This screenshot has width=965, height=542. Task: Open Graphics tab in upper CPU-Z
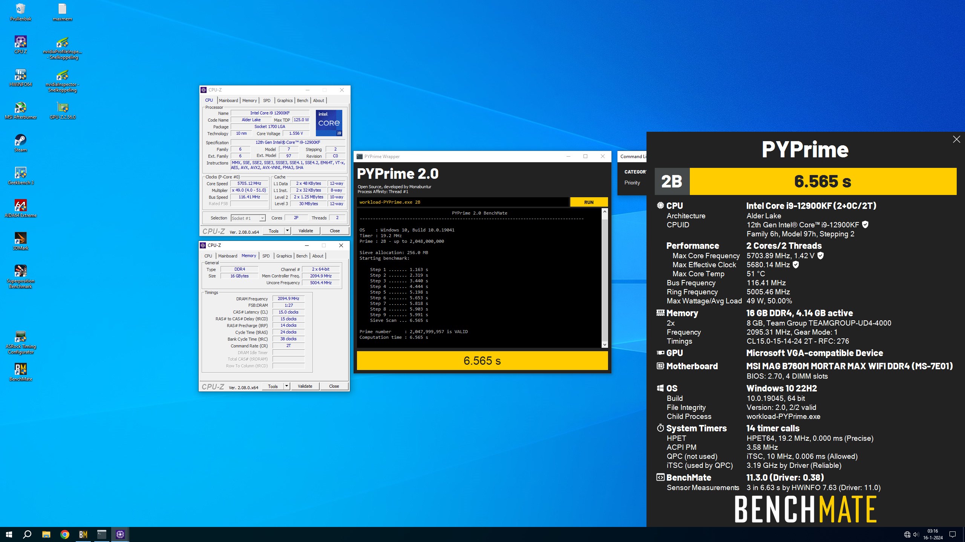click(285, 100)
